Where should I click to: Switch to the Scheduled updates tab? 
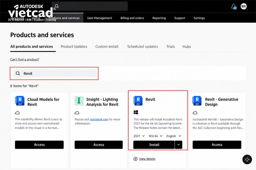coord(143,46)
